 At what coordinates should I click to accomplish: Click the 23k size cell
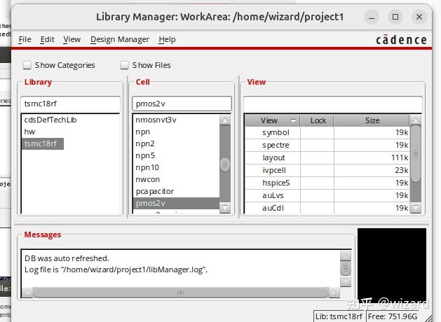[x=372, y=170]
